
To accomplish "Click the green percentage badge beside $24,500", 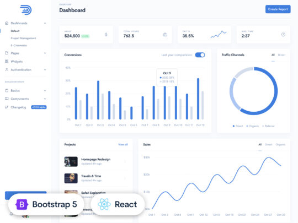I will coord(86,36).
